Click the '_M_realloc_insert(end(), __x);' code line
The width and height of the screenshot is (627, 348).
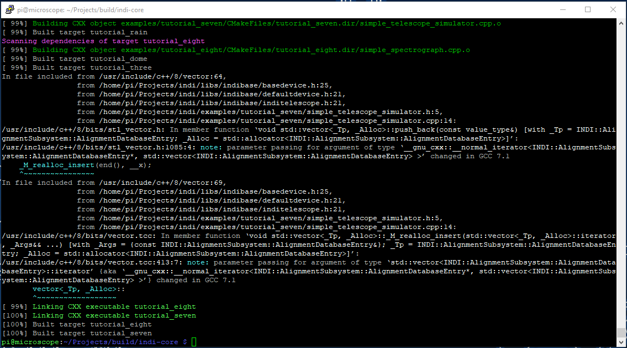[x=86, y=164]
